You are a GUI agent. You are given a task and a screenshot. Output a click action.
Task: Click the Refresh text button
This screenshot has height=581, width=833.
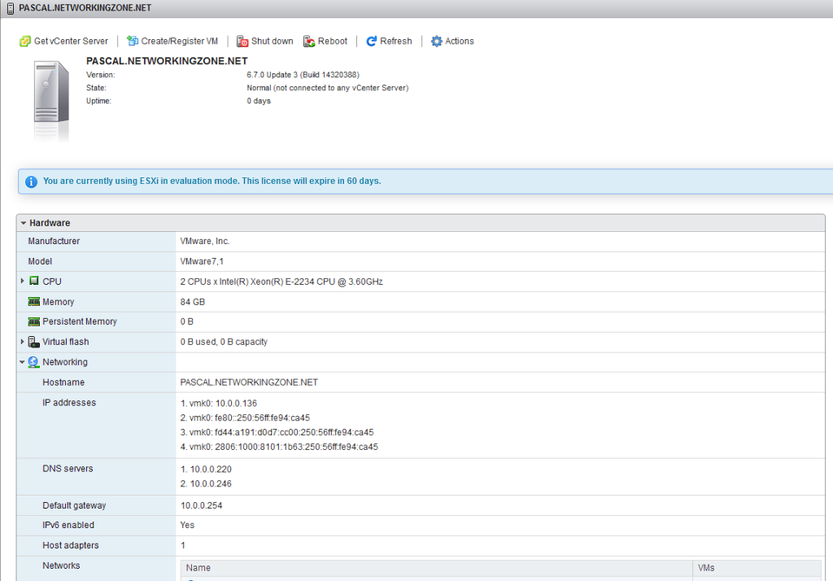[395, 41]
